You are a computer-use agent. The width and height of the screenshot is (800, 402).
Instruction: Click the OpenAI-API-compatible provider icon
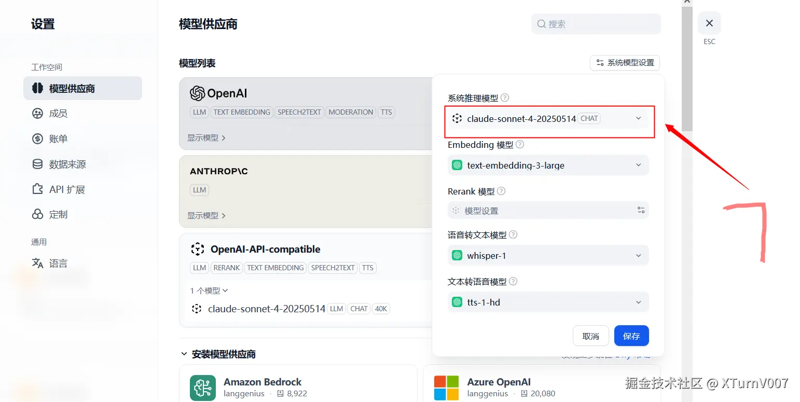point(198,249)
